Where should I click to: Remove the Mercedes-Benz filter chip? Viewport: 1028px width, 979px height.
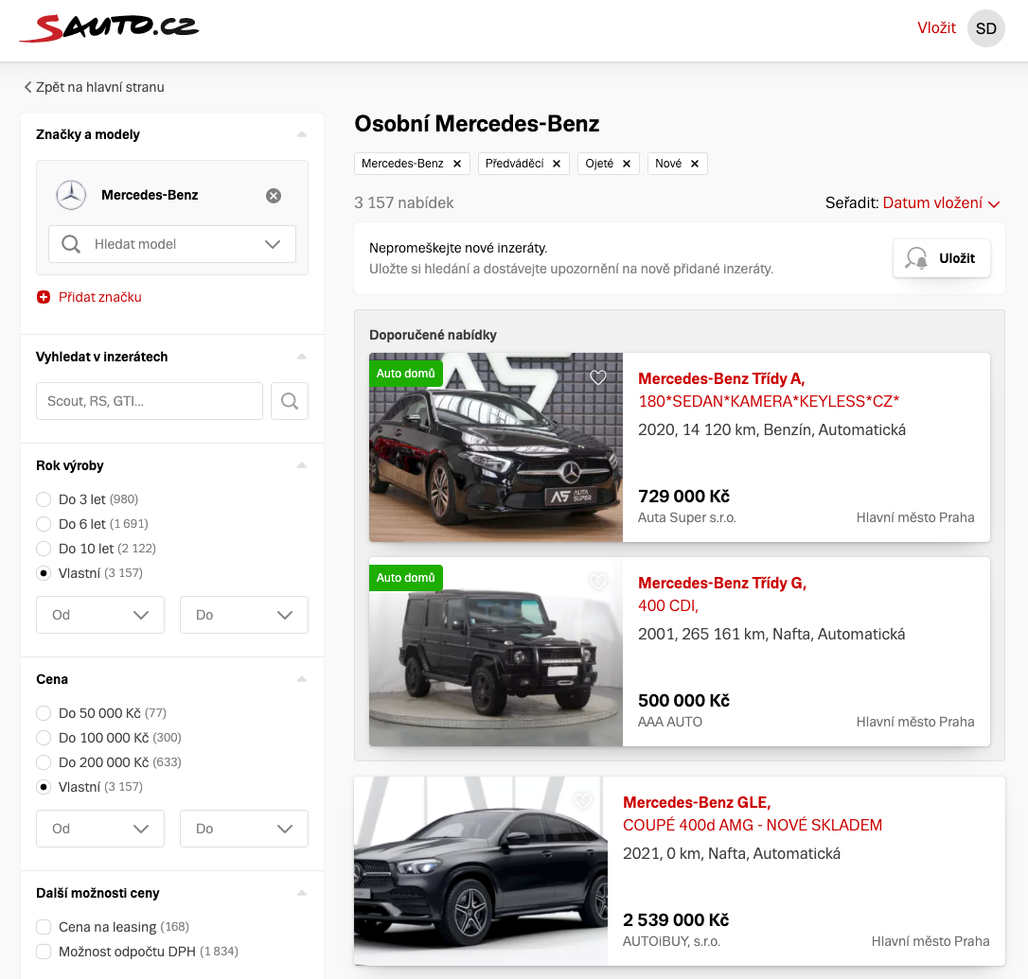coord(457,164)
